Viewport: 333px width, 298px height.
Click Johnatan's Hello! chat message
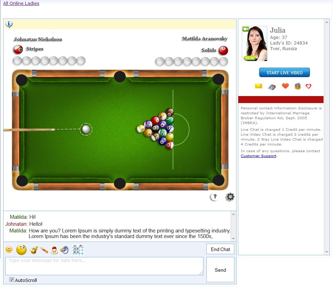36,224
